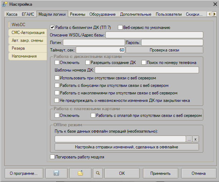Switch to the 'Оборудование' tab

(103, 14)
